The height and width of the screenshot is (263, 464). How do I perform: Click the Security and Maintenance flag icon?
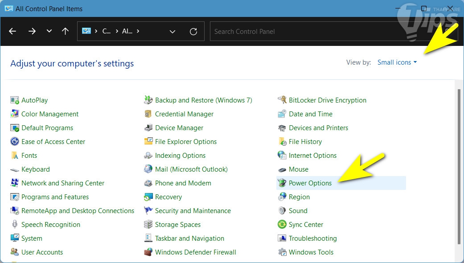148,211
